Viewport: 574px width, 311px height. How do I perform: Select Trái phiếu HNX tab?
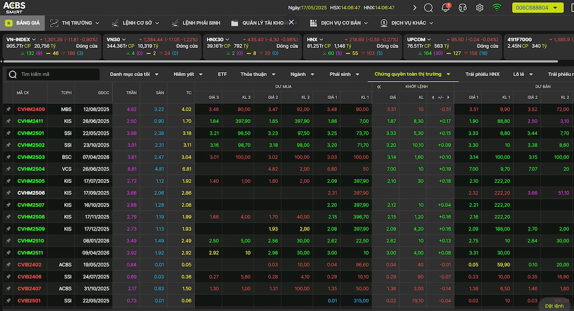coord(482,74)
